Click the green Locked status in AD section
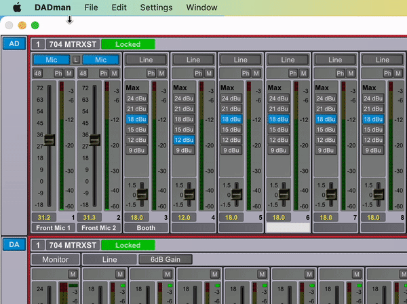This screenshot has height=304, width=407. tap(128, 44)
